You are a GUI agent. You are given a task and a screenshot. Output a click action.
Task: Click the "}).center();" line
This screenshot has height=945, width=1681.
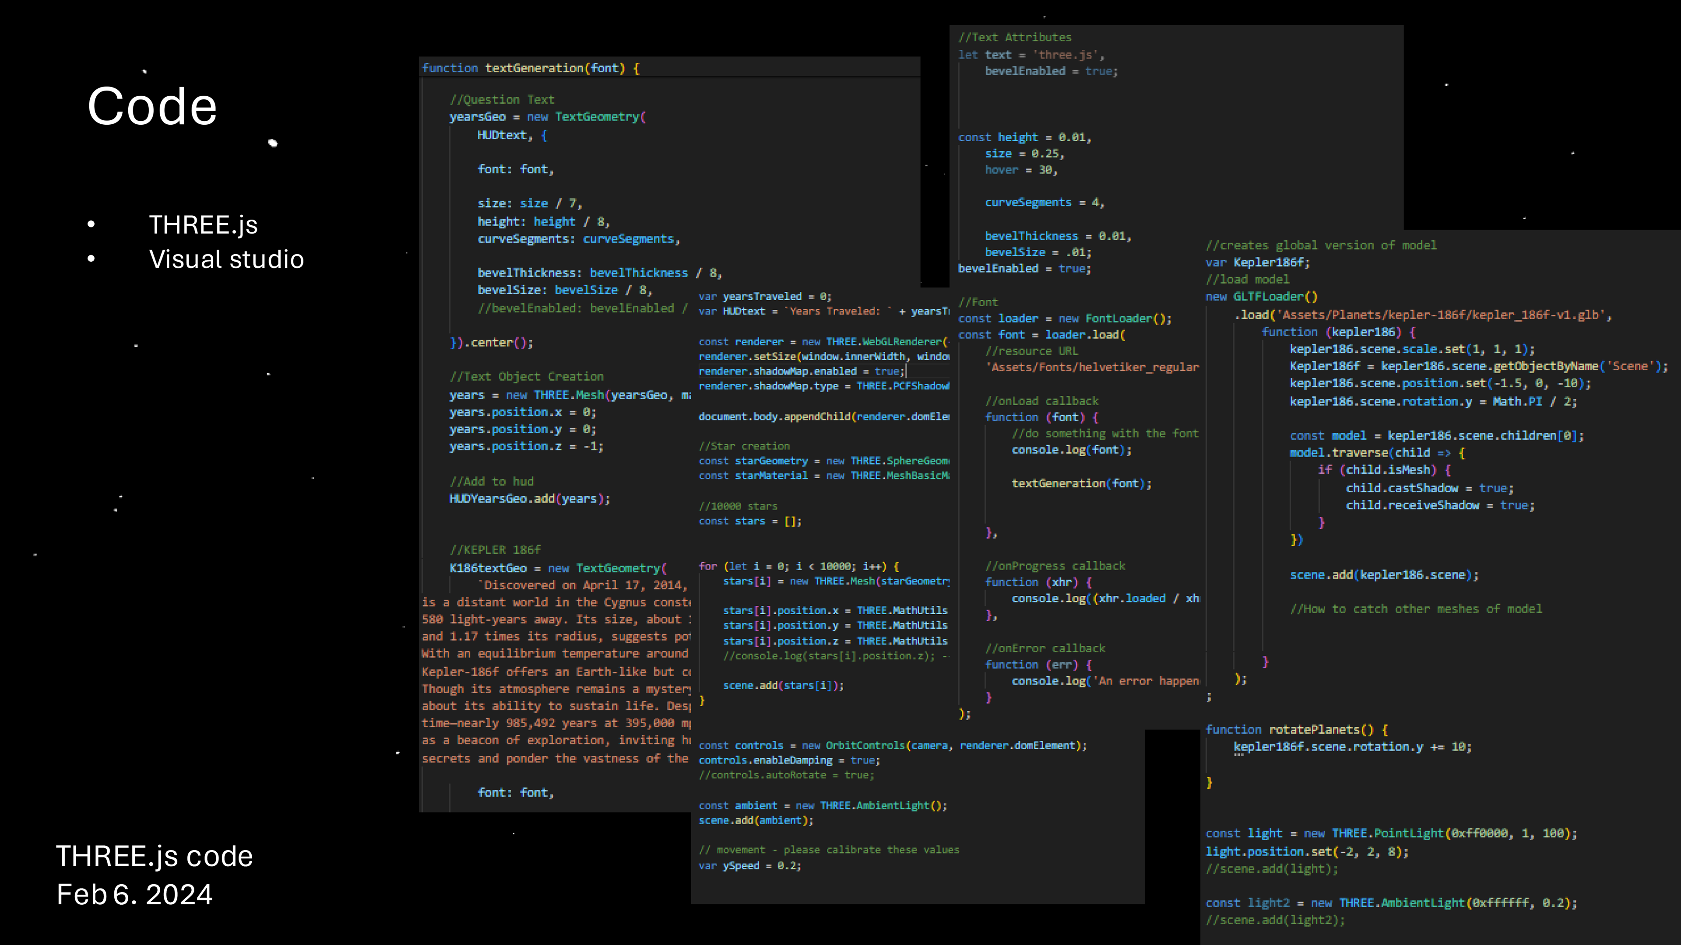(491, 343)
